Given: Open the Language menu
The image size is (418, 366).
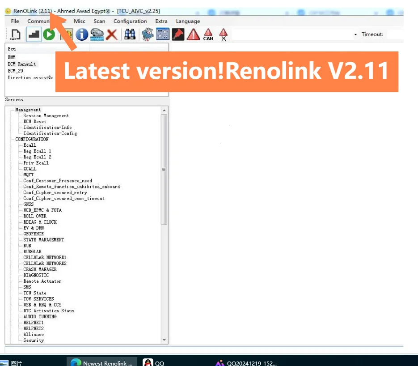Looking at the screenshot, I should [x=188, y=21].
